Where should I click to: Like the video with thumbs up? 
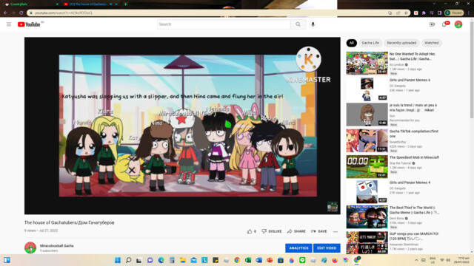coord(252,231)
